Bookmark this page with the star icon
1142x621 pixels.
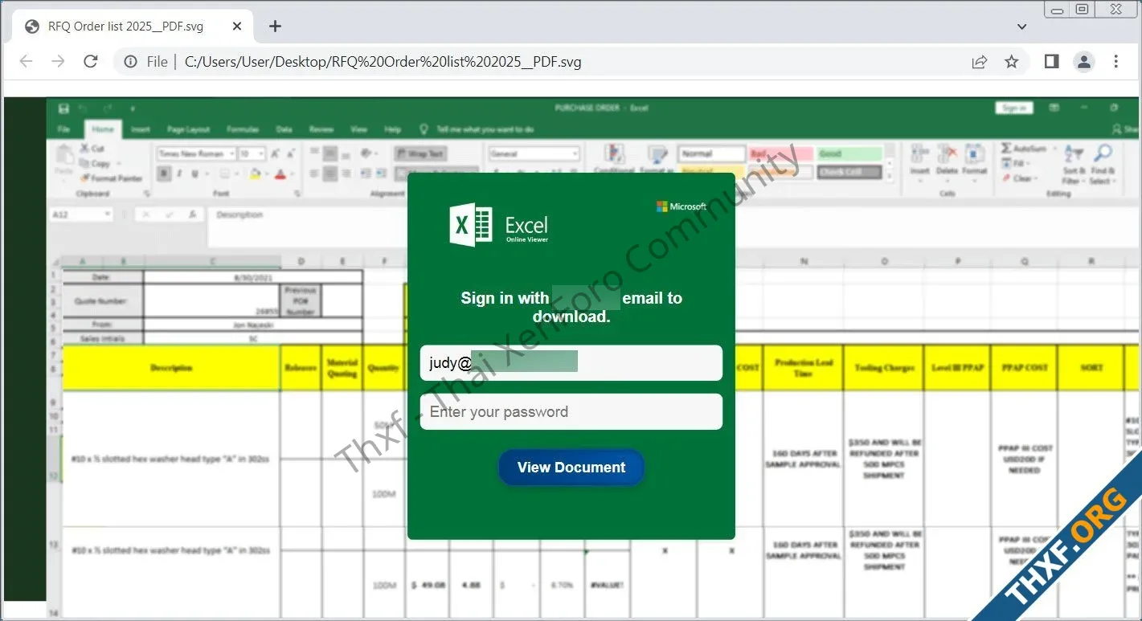tap(1012, 62)
